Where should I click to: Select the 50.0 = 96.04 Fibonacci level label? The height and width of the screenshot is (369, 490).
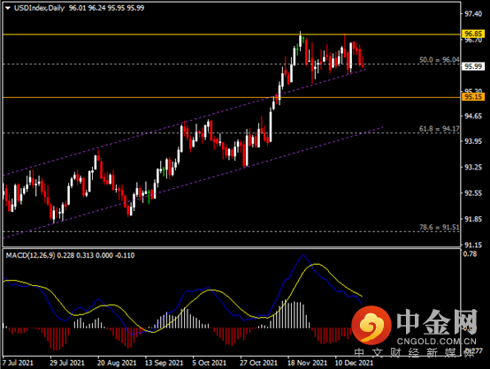(439, 60)
